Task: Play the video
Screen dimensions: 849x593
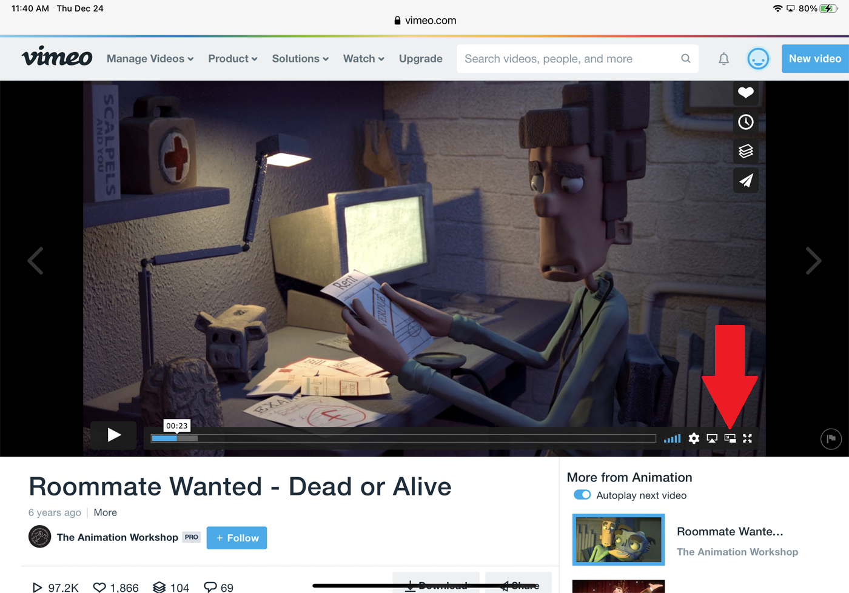Action: 113,435
